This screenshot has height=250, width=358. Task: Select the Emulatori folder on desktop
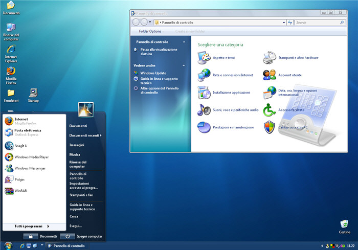pos(11,96)
